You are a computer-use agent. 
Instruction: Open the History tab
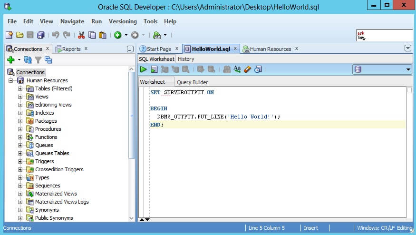(186, 59)
